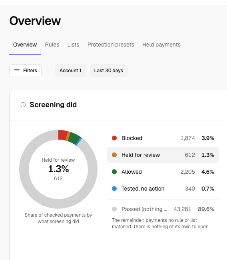Click the green Allowed donut segment
Screen dimensions: 227x260
pos(74,138)
